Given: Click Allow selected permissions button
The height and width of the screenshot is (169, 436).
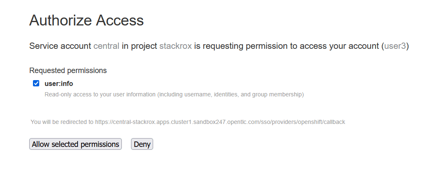Looking at the screenshot, I should coord(76,144).
